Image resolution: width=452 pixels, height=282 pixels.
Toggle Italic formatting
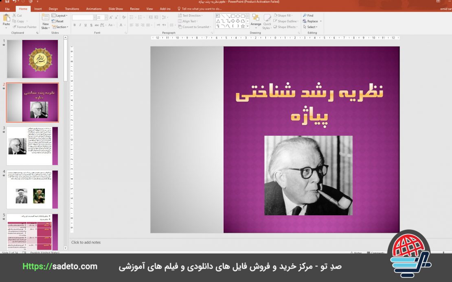80,25
